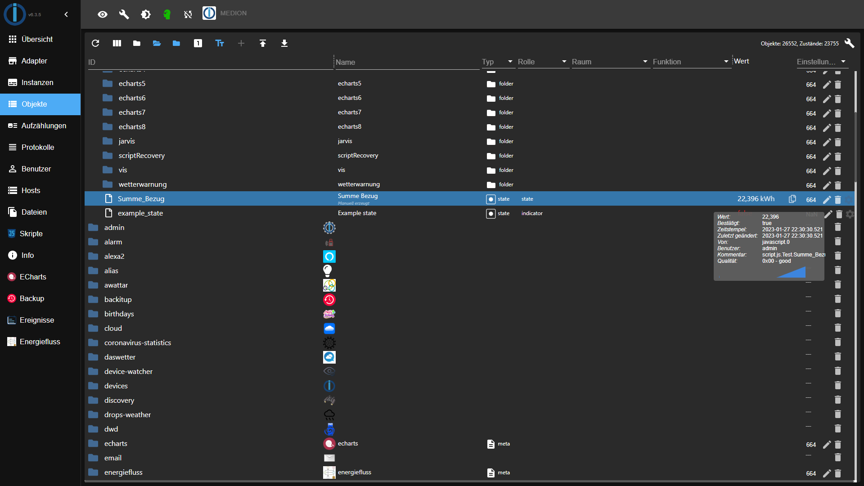Expand the alexa2 folder
This screenshot has height=486, width=864.
click(x=94, y=256)
